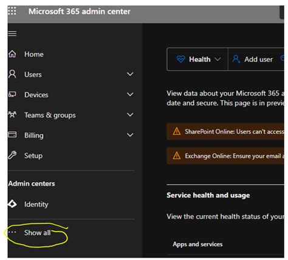This screenshot has width=288, height=260.
Task: Open the app launcher waffle icon
Action: click(x=12, y=11)
